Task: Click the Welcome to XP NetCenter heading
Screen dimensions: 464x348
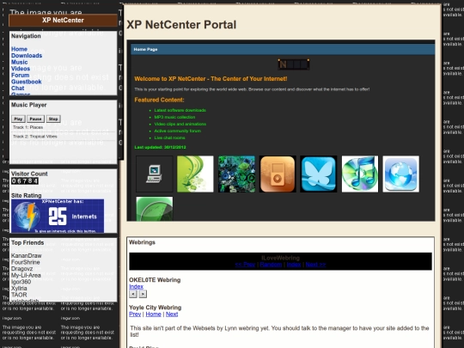Action: [x=211, y=79]
